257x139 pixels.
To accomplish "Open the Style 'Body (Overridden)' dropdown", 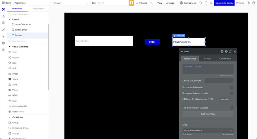I will point(208,130).
